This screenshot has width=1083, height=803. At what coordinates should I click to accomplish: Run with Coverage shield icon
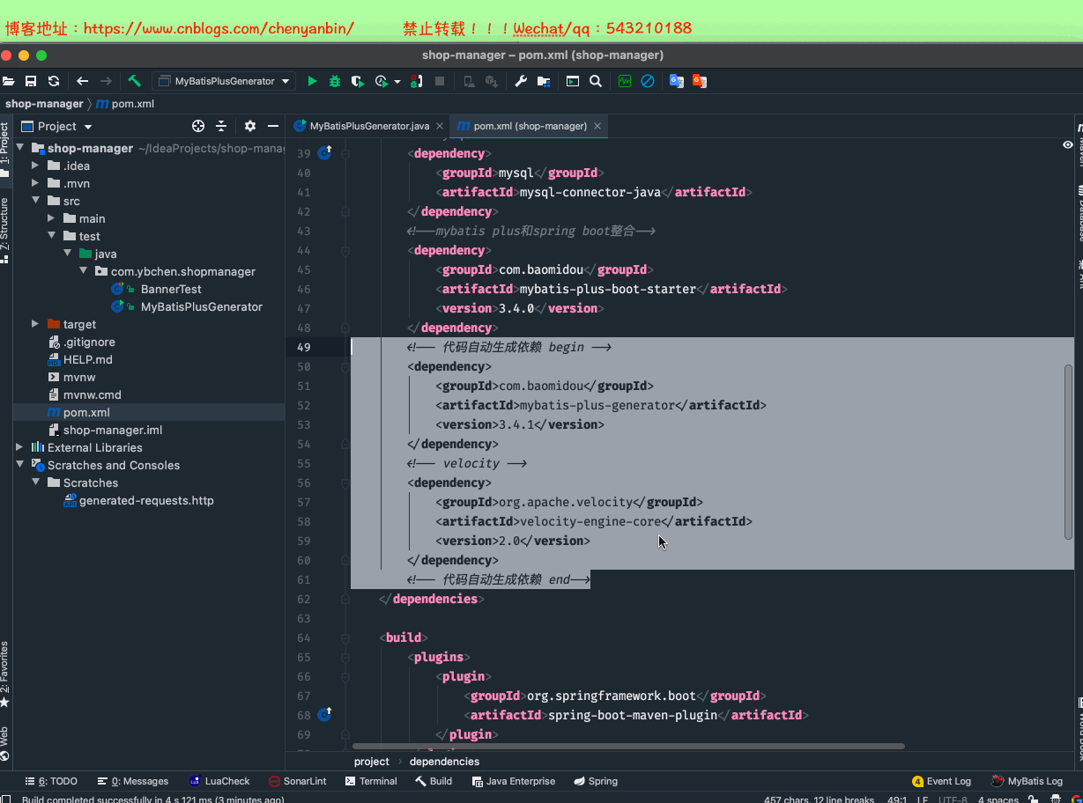click(x=358, y=81)
